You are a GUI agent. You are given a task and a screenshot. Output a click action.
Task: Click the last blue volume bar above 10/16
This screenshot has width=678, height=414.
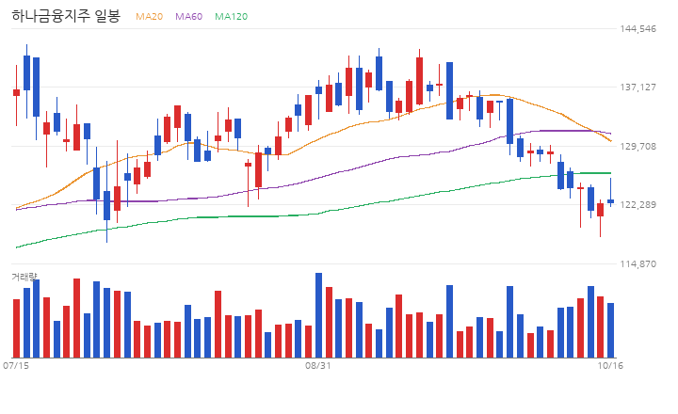click(x=610, y=330)
